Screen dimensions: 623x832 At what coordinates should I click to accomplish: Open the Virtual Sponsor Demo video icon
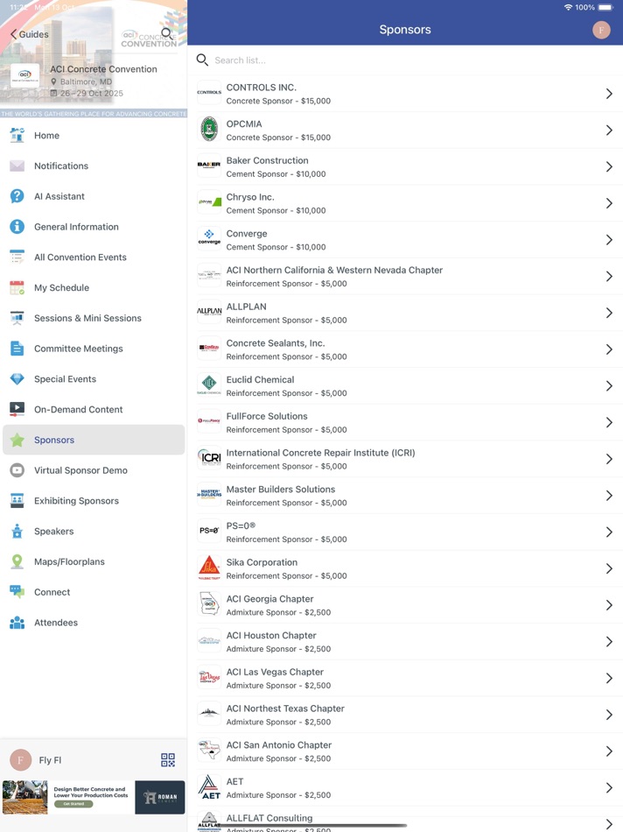[x=17, y=470]
